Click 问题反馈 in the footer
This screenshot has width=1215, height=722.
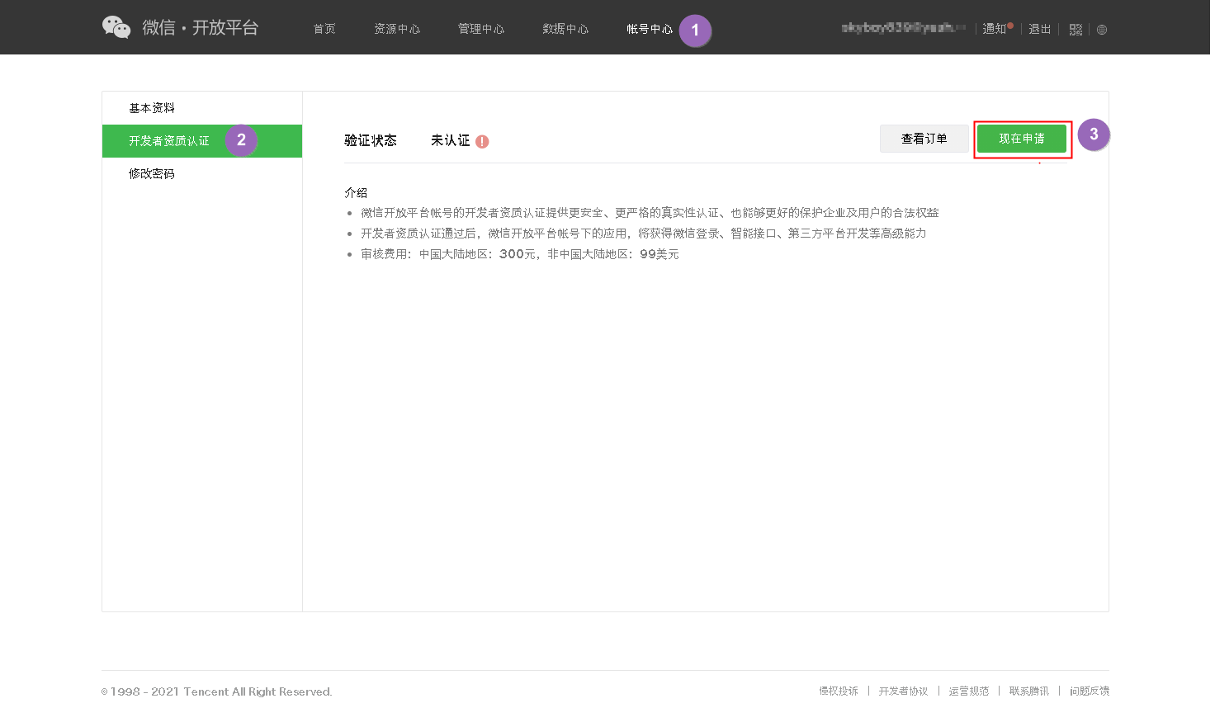click(1089, 691)
